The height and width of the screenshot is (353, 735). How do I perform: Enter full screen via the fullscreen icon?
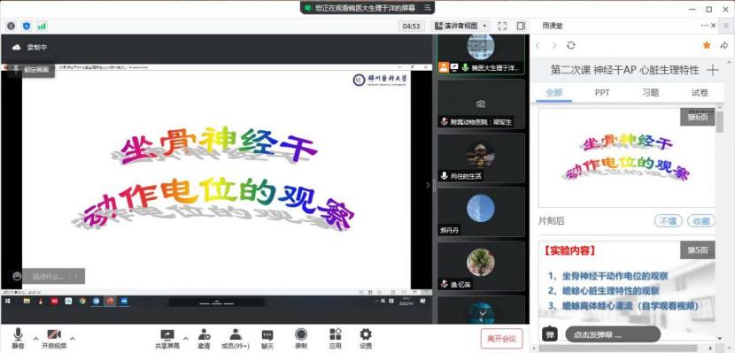click(502, 27)
